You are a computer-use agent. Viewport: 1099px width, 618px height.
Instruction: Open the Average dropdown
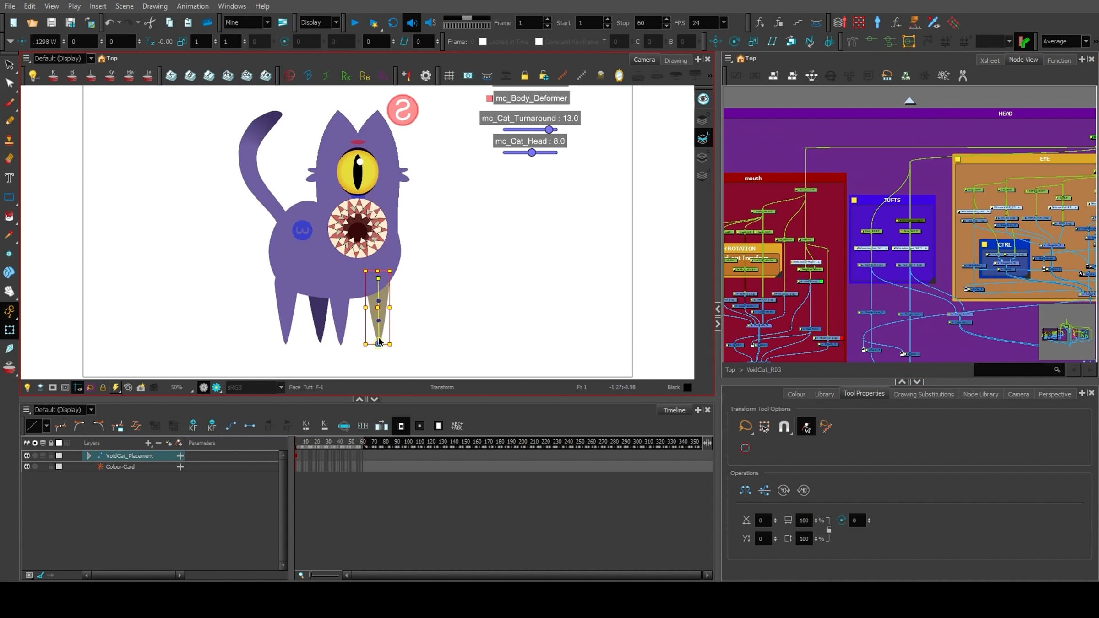tap(1085, 41)
